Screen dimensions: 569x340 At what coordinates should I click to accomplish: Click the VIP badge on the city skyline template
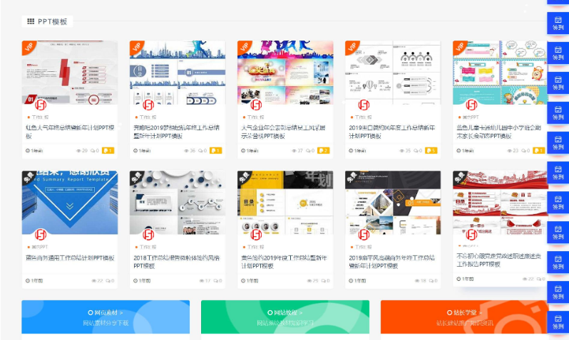[x=138, y=48]
